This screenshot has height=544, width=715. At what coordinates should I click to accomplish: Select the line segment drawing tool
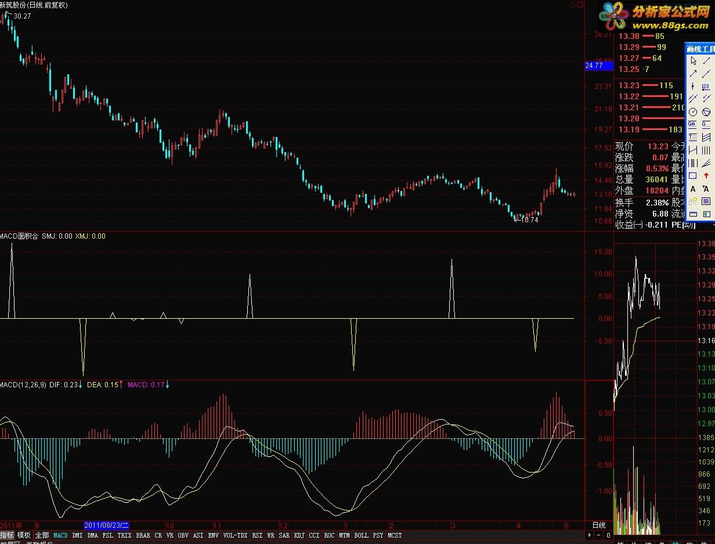(706, 60)
